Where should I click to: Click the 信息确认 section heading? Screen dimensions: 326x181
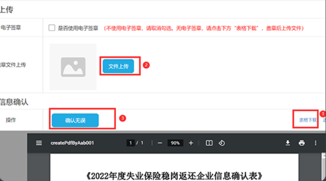coord(14,102)
